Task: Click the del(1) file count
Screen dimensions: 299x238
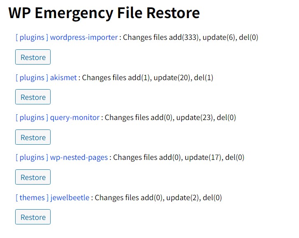Action: click(204, 77)
